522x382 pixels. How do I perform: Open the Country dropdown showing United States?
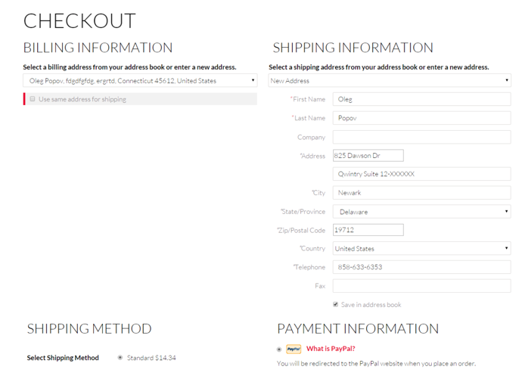point(421,249)
